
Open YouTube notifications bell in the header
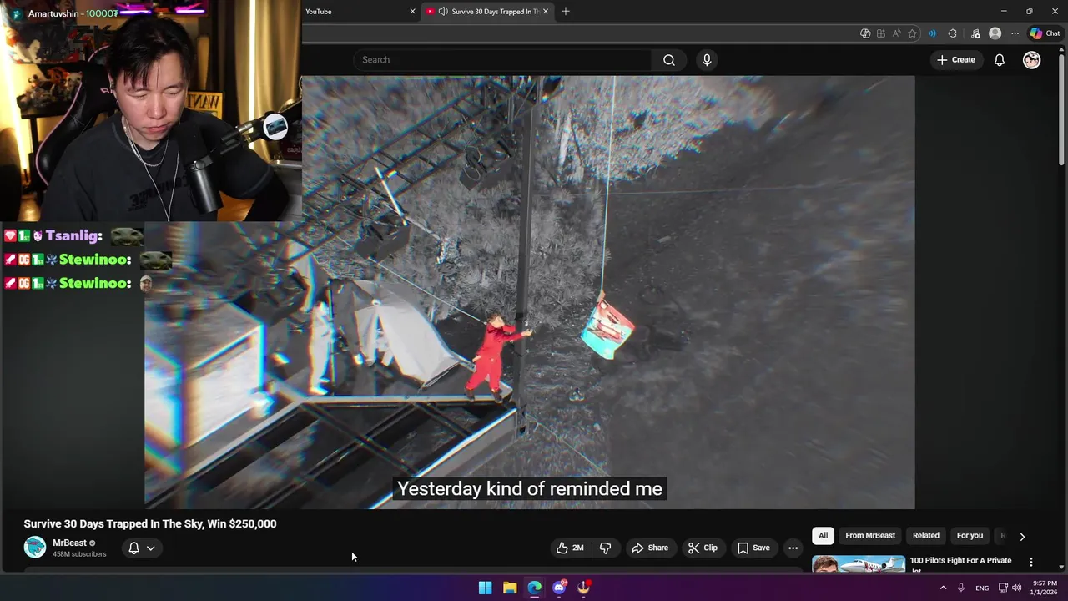pos(1000,60)
